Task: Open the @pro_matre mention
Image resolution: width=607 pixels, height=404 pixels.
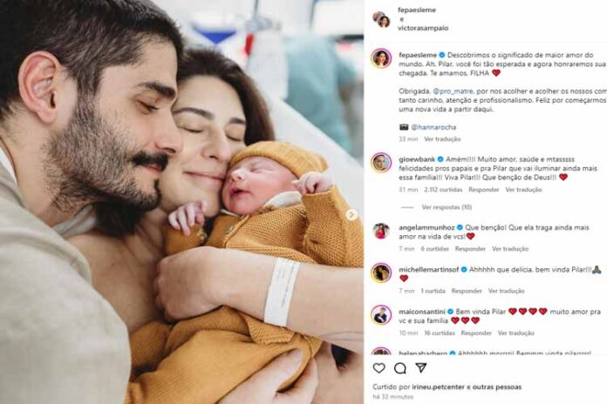Action: pos(453,91)
